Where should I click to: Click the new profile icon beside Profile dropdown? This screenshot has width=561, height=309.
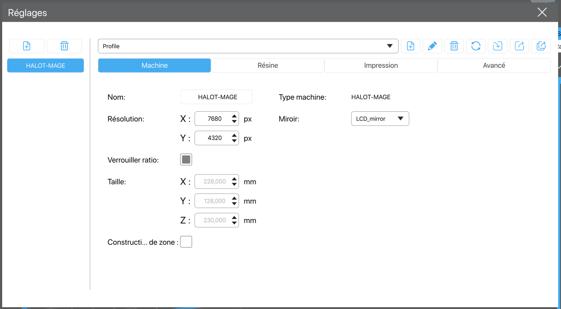pyautogui.click(x=411, y=46)
